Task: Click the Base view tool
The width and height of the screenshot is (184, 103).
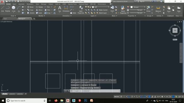Action: 179,9
